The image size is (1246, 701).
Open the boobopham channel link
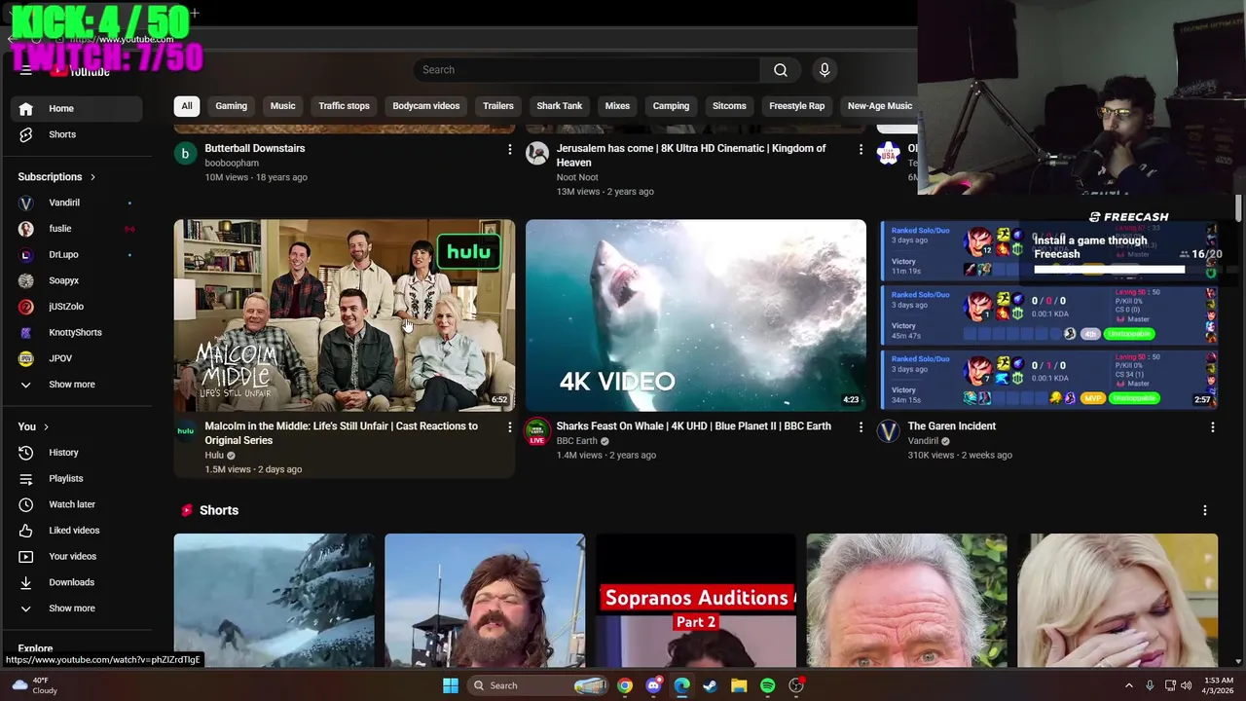tap(232, 164)
